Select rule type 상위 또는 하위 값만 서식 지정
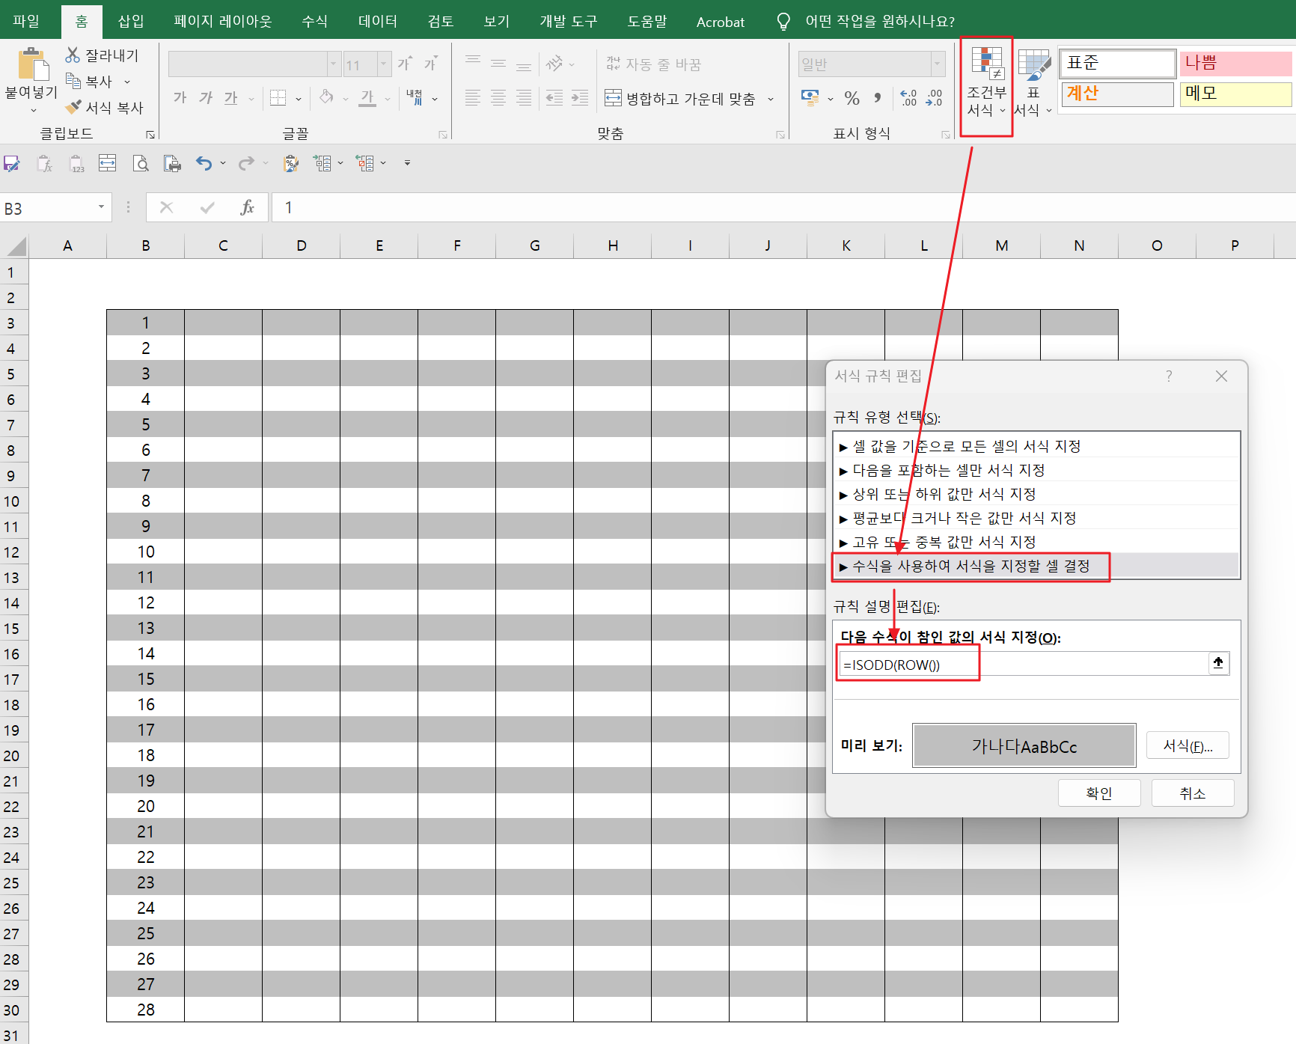1296x1044 pixels. pos(1036,494)
